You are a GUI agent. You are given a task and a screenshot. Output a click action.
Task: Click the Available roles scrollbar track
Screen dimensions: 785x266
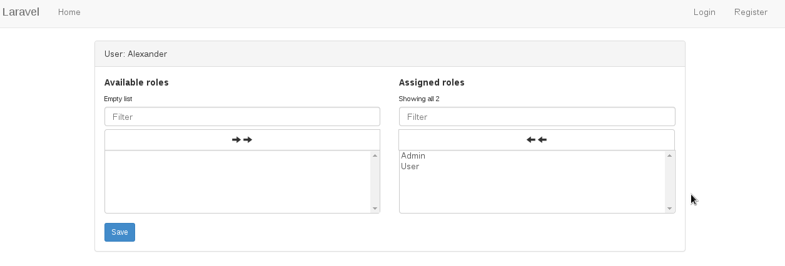pos(375,182)
